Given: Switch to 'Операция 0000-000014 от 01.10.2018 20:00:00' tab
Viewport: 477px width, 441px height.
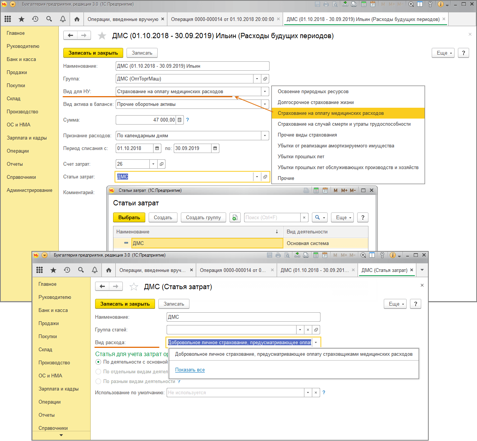Looking at the screenshot, I should coord(223,19).
